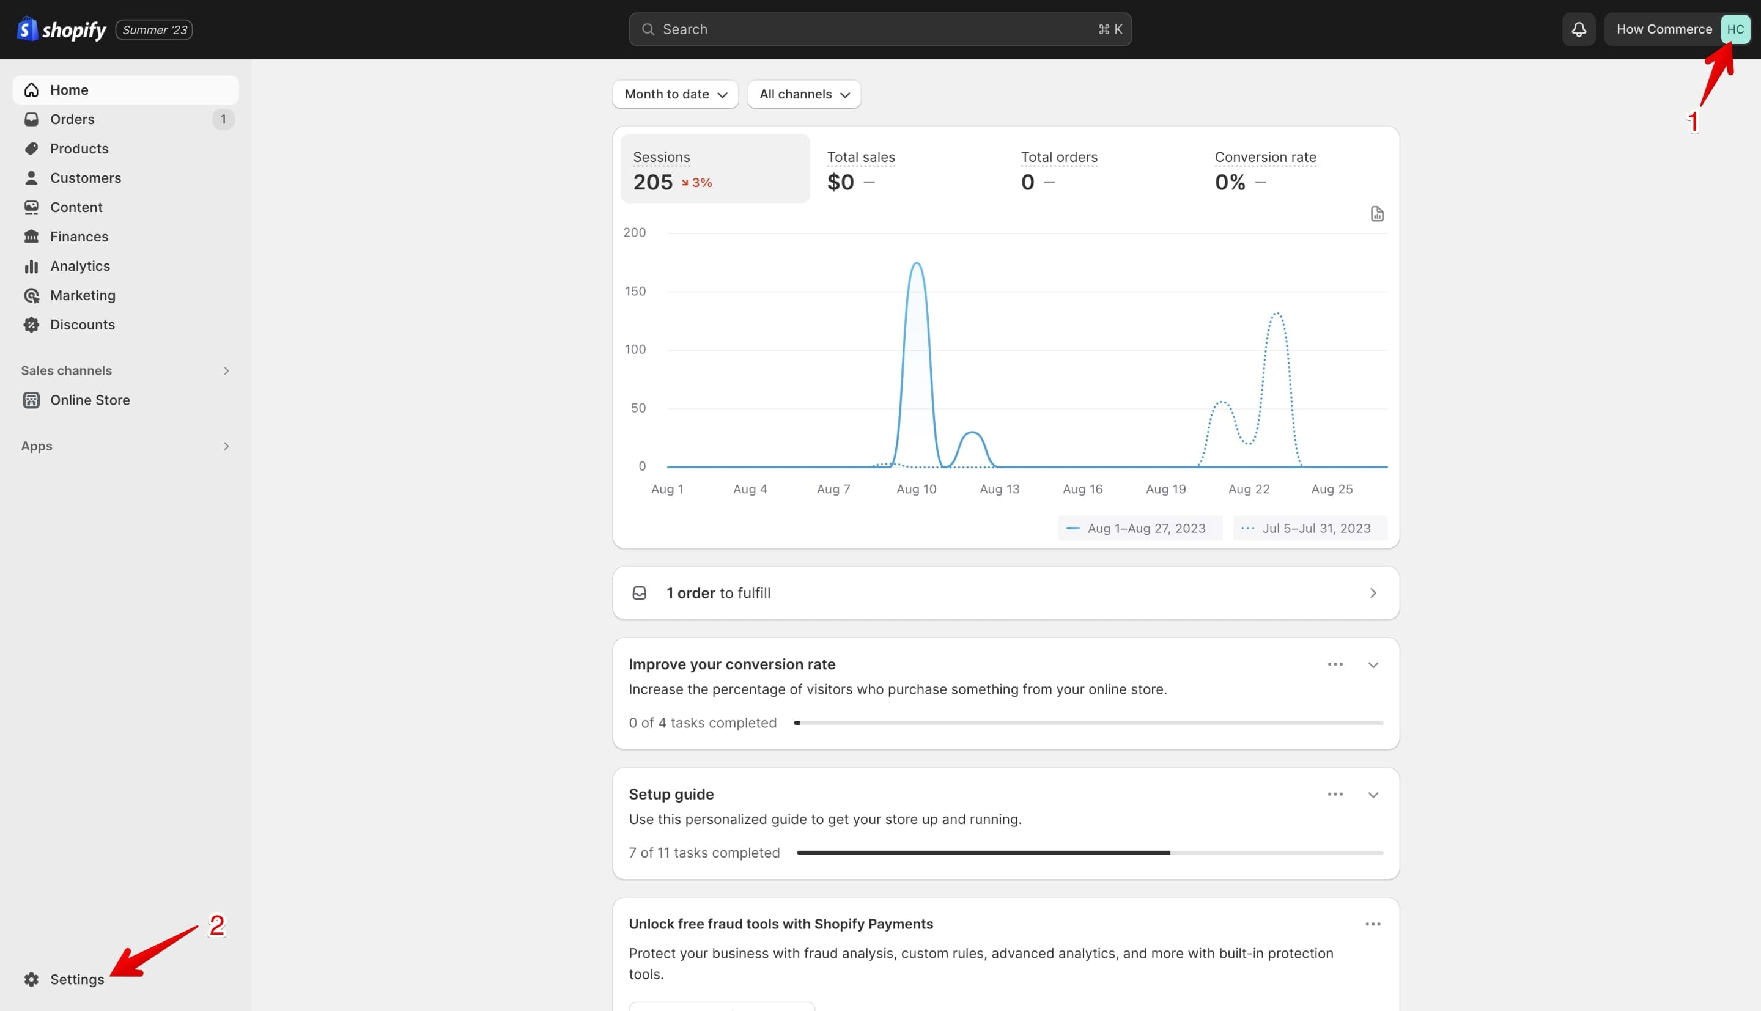Click the Products tag icon
Screen dimensions: 1761x1011
31,149
